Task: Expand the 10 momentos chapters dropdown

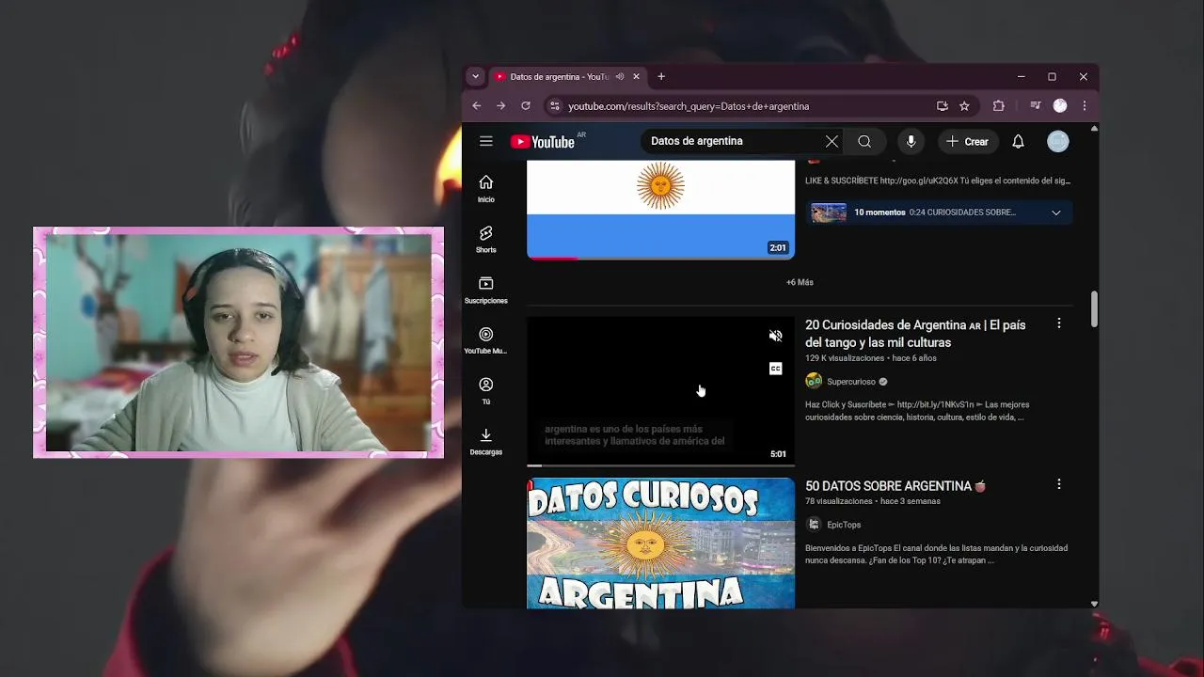Action: [x=1055, y=213]
